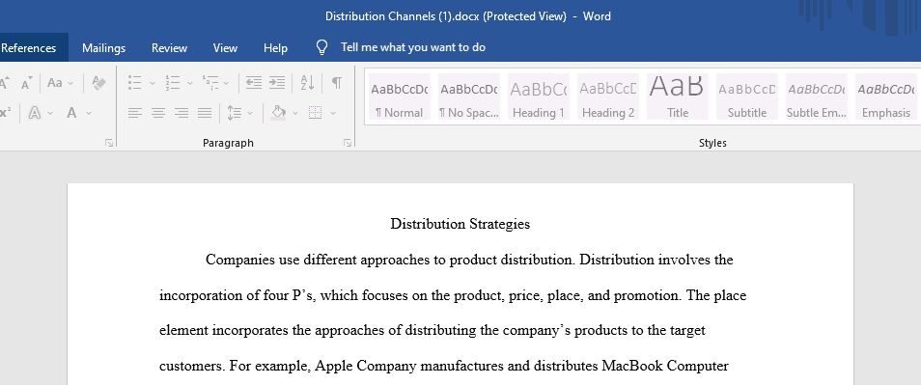Apply the Subtle Emphasis style

(817, 96)
